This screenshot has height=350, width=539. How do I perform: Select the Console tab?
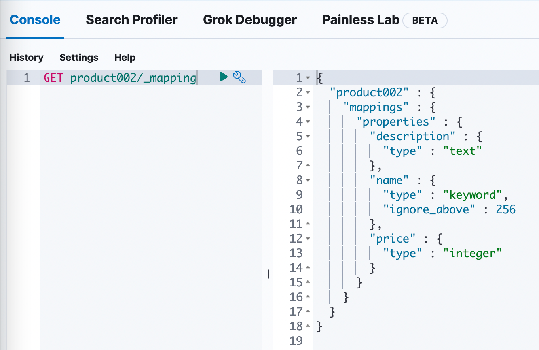(x=35, y=20)
